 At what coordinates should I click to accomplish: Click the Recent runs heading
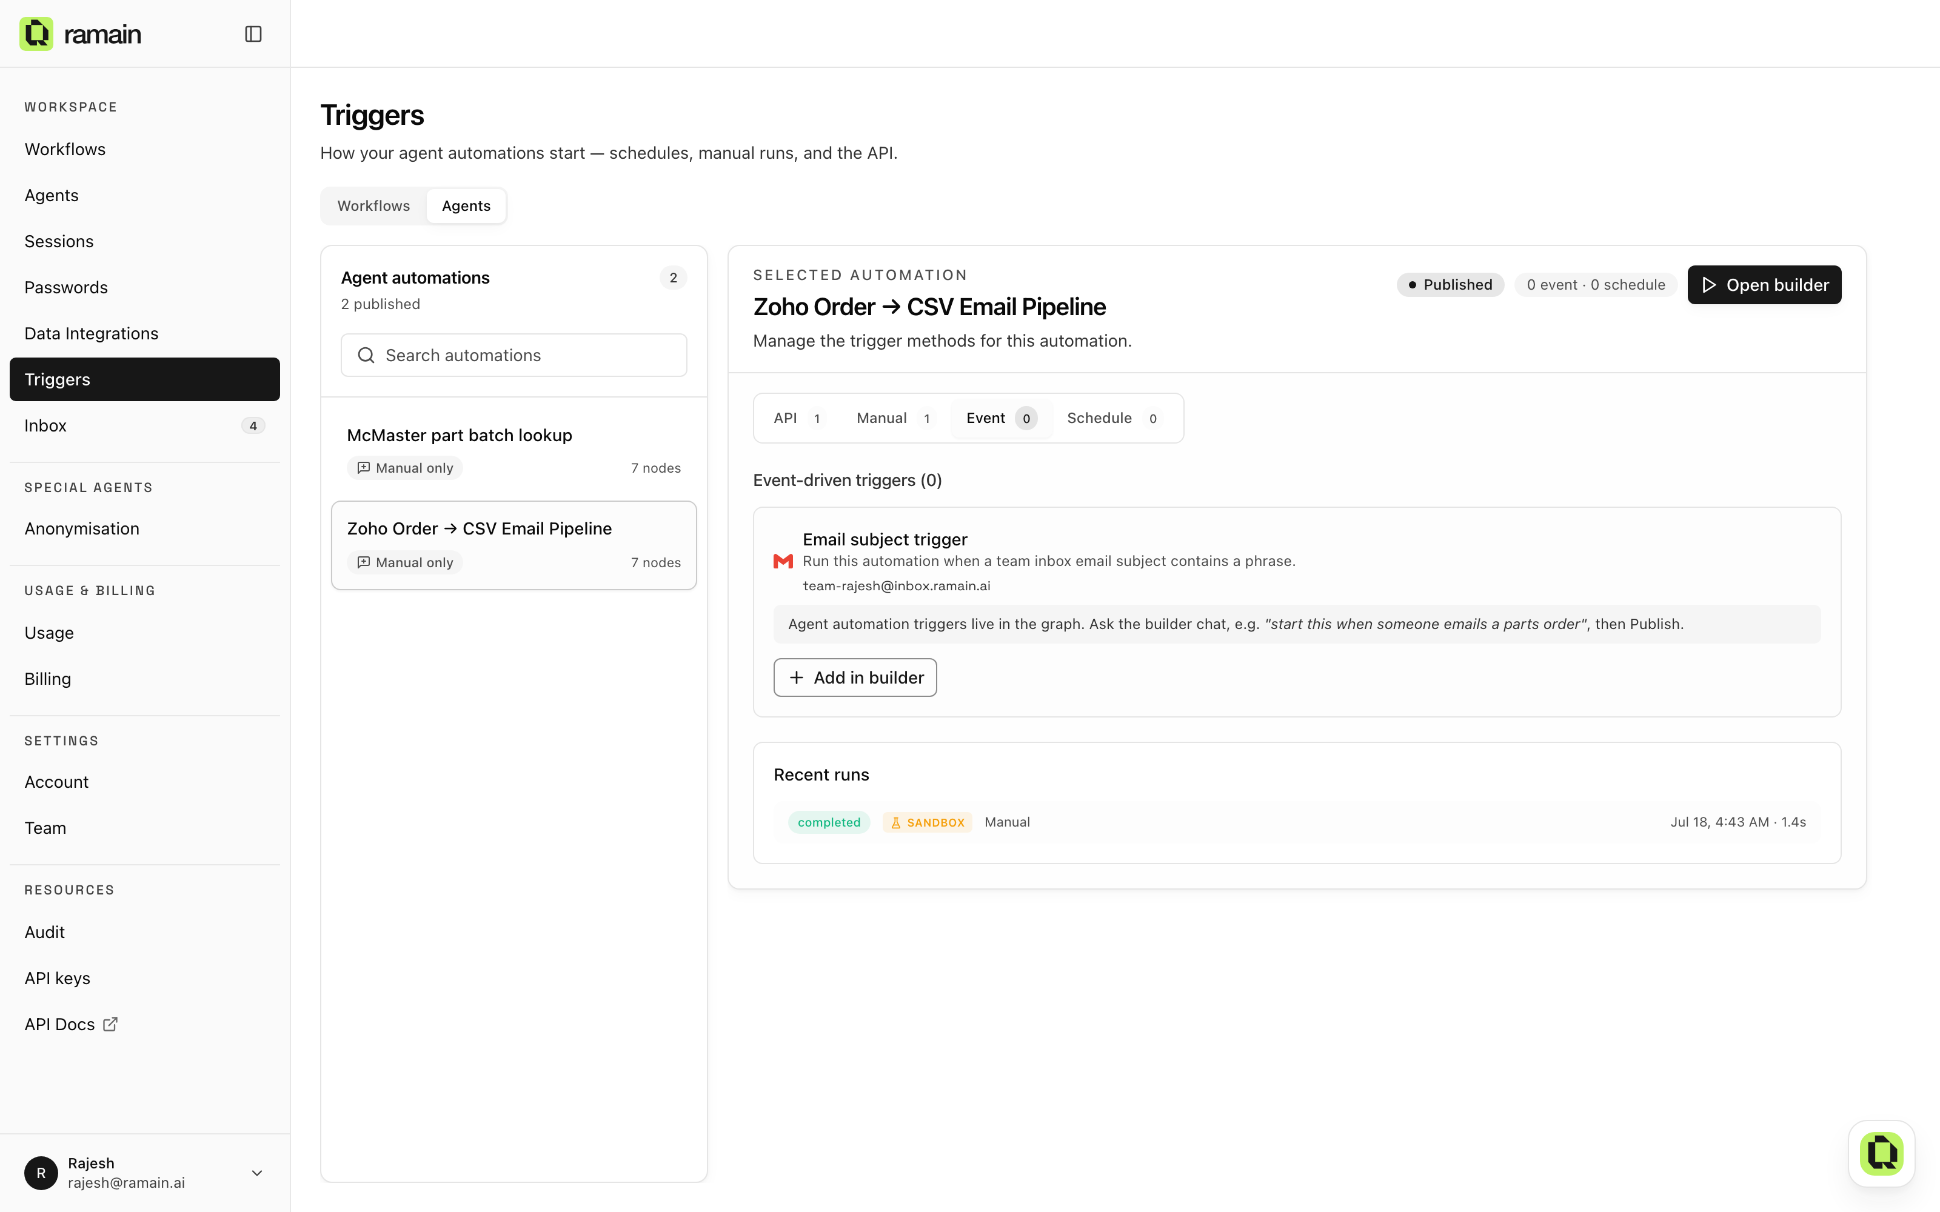(x=821, y=774)
